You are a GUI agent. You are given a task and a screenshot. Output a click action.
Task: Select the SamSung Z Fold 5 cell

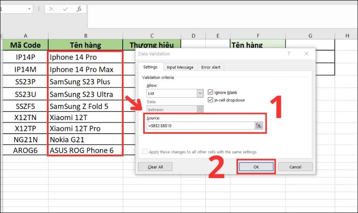point(86,106)
